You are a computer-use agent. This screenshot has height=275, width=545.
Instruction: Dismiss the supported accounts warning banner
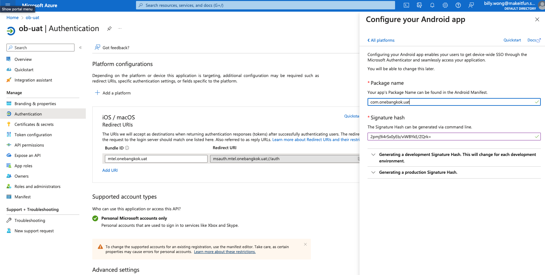305,244
